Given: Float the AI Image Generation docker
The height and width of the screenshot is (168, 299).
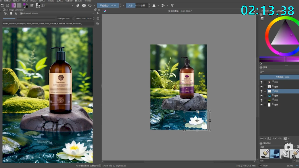Looking at the screenshot, I should point(95,10).
